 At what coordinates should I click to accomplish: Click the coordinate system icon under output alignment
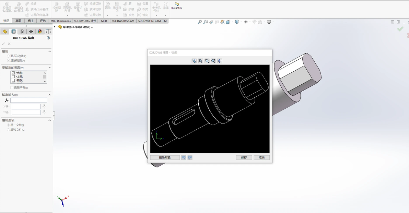[7, 100]
